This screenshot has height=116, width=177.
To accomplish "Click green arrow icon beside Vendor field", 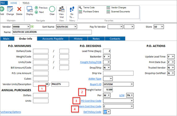I will pos(32,27).
